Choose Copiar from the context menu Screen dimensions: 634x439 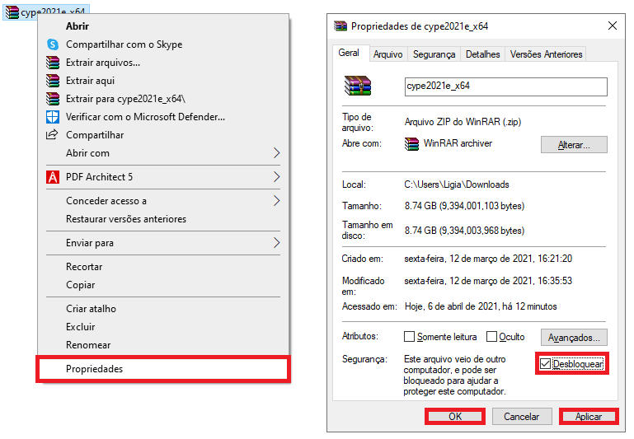point(163,285)
